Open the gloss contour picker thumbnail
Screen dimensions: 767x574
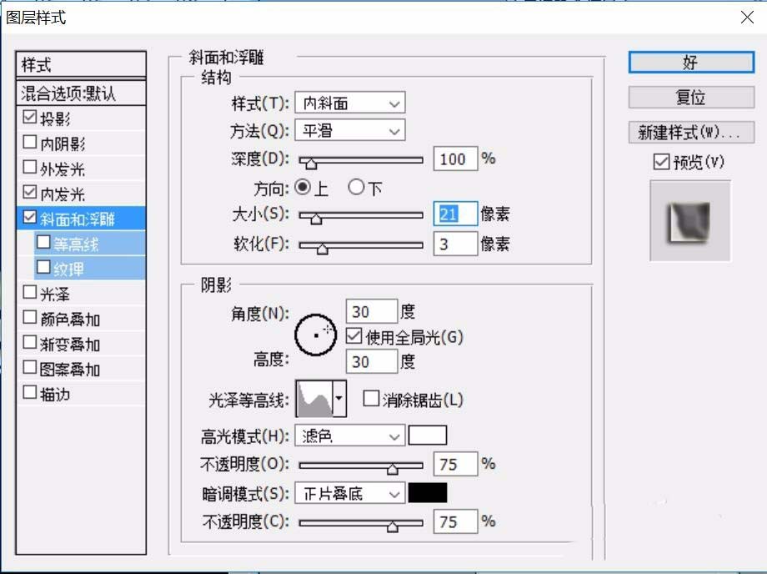pyautogui.click(x=314, y=400)
